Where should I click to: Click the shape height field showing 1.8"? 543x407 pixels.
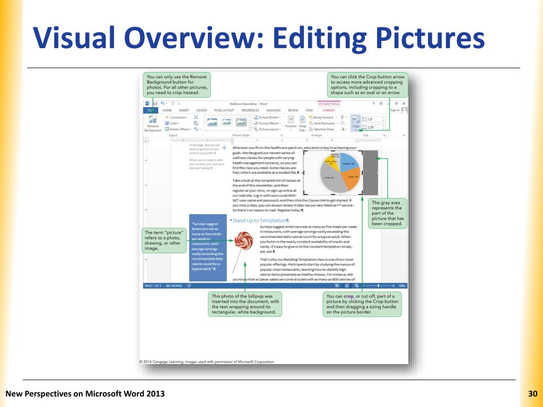tap(375, 119)
